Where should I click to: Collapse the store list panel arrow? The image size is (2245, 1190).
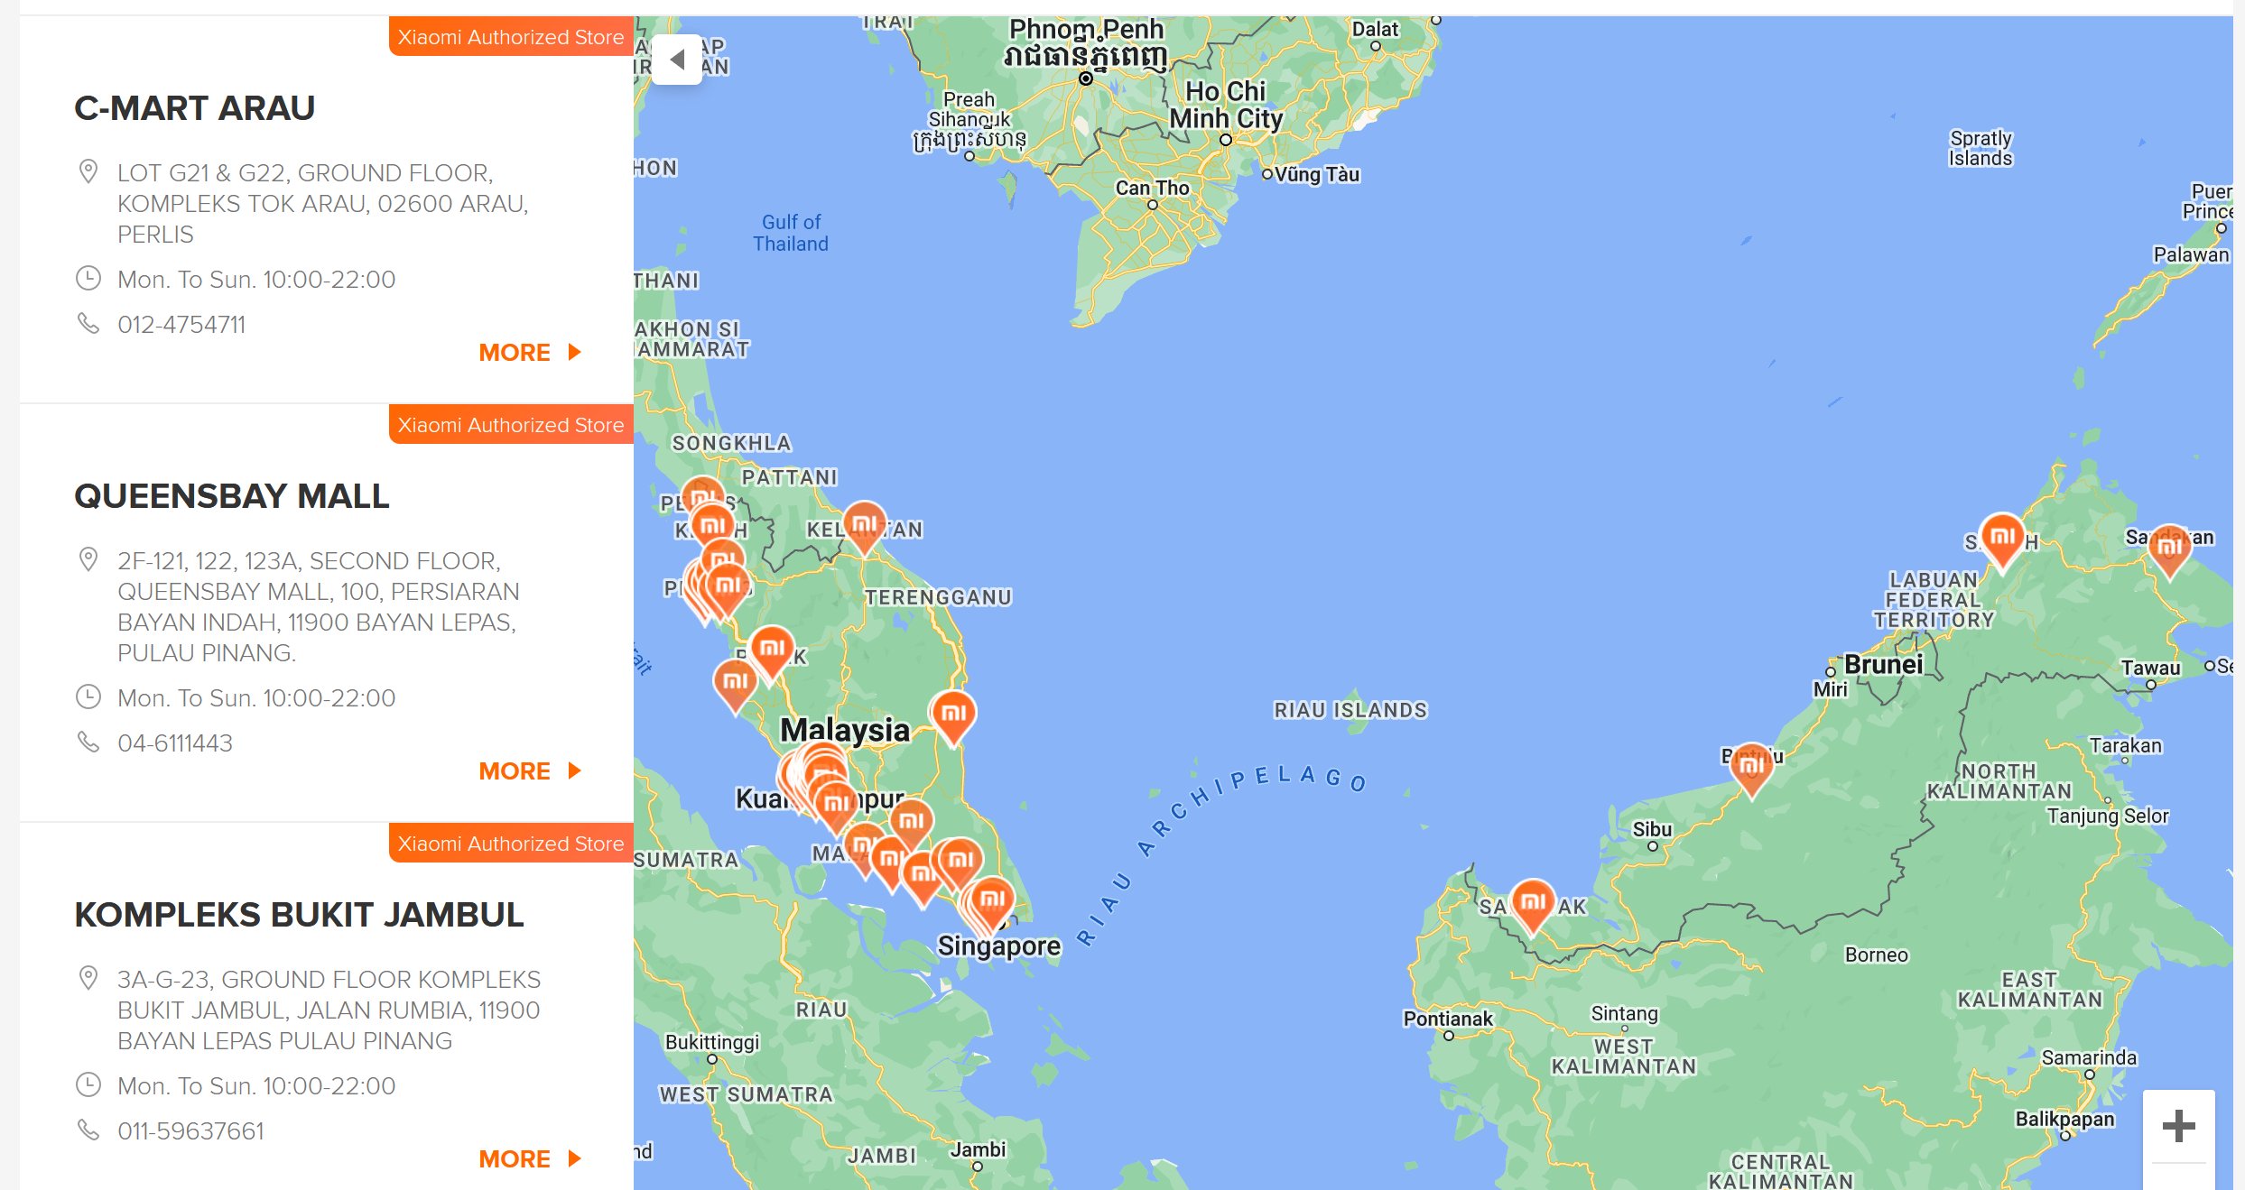click(677, 60)
